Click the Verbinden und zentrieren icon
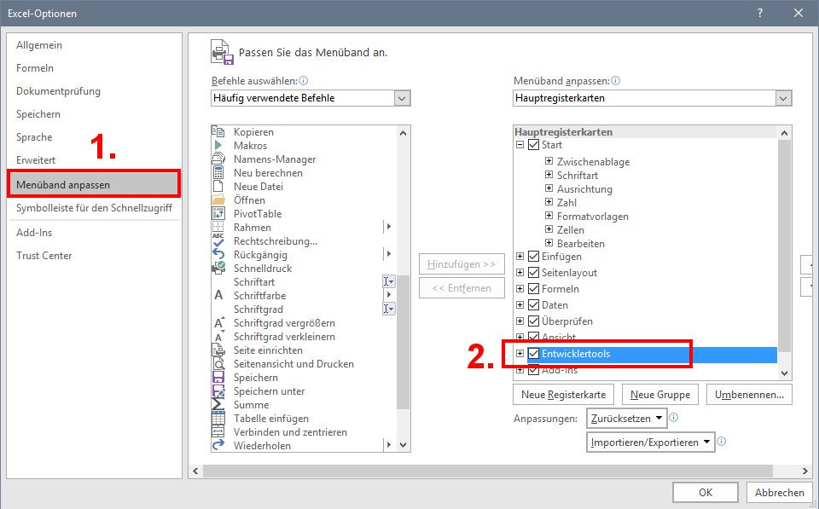Viewport: 819px width, 509px height. (x=218, y=431)
